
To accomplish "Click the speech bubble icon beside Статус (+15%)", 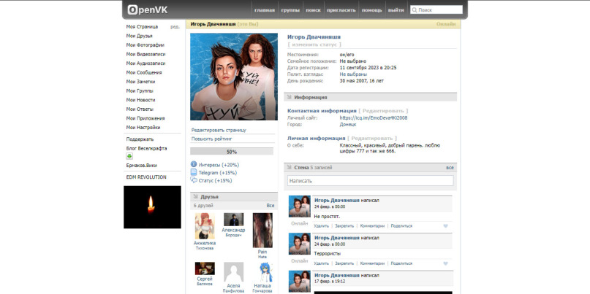I will [194, 180].
